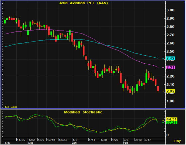Click the 11/25 date marker

pyautogui.click(x=21, y=140)
